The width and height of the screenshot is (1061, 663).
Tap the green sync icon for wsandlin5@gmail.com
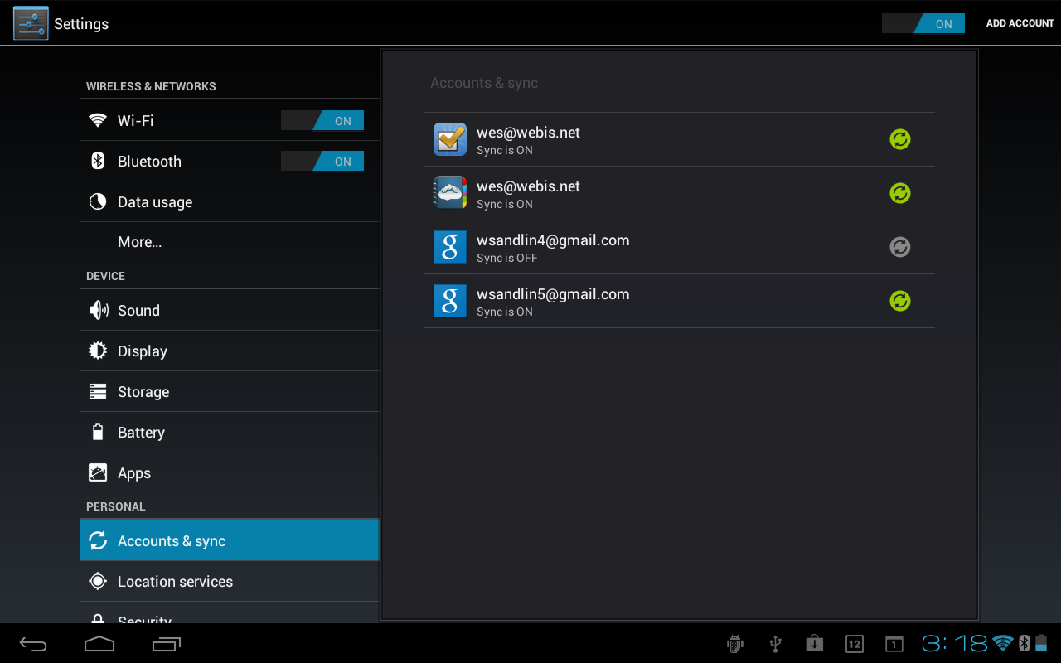(x=899, y=301)
